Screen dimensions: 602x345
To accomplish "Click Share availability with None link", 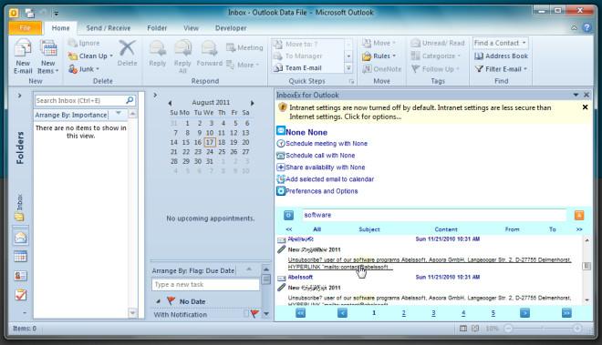I will click(326, 167).
